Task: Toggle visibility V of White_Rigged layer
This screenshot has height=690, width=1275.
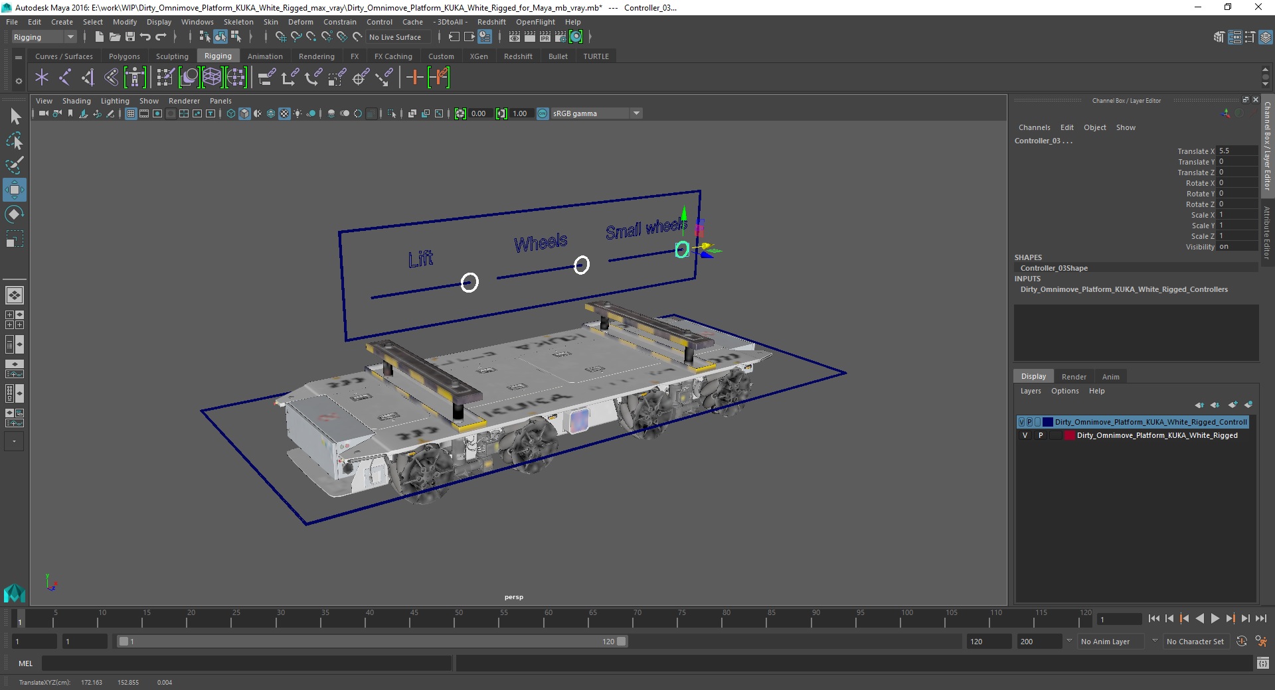Action: pos(1025,436)
